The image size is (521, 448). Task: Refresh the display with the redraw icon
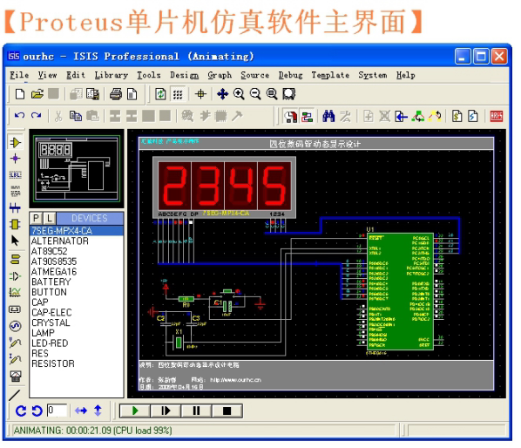(160, 94)
